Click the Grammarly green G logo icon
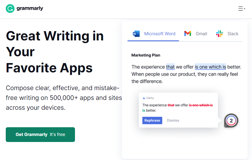Viewport: 252px width, 160px height. coord(10,8)
